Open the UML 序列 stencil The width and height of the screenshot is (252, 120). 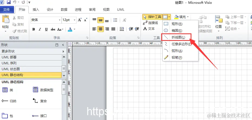31,63
